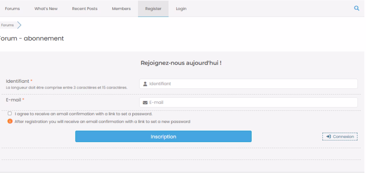Viewport: 366px width, 174px height.
Task: Click the orange info icon
Action: pyautogui.click(x=10, y=121)
